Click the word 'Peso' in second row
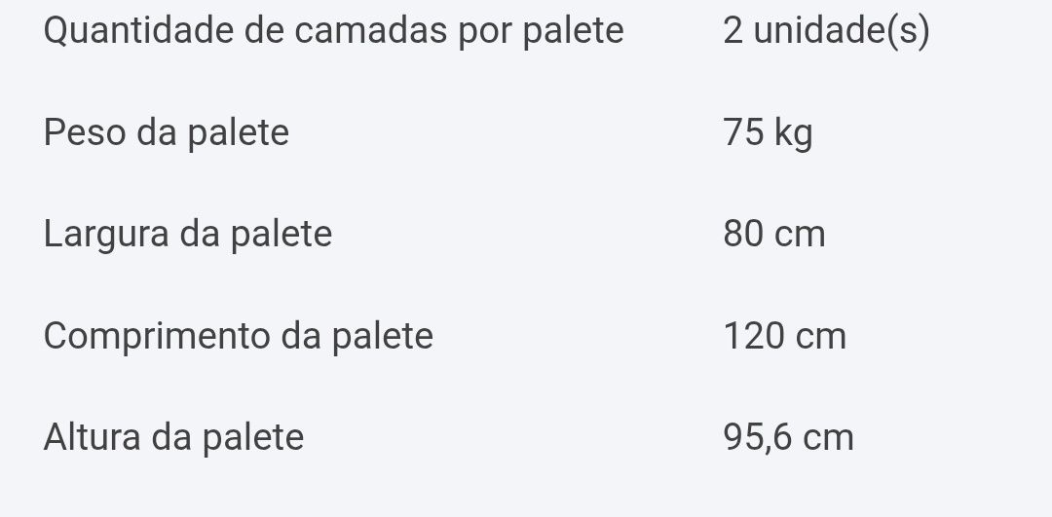The width and height of the screenshot is (1052, 517). pos(85,132)
